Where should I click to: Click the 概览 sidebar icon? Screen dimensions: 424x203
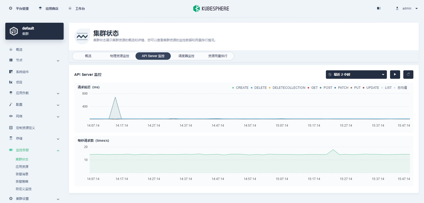(x=11, y=49)
